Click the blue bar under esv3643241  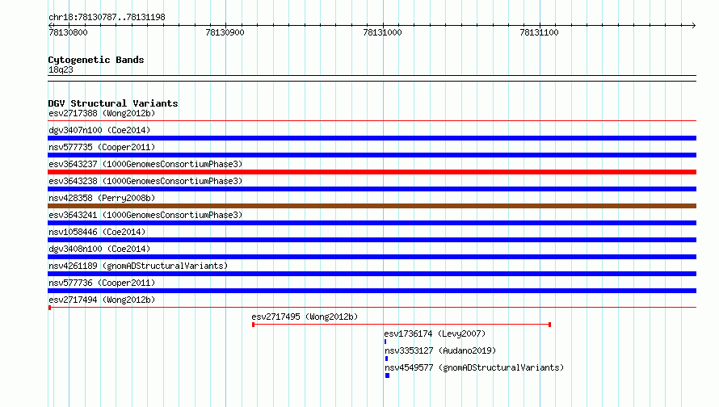(x=372, y=223)
